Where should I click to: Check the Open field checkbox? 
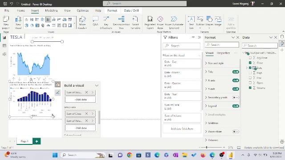[x=250, y=83]
